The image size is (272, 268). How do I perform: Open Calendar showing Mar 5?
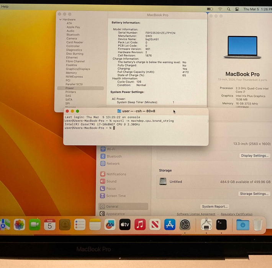tap(50, 224)
